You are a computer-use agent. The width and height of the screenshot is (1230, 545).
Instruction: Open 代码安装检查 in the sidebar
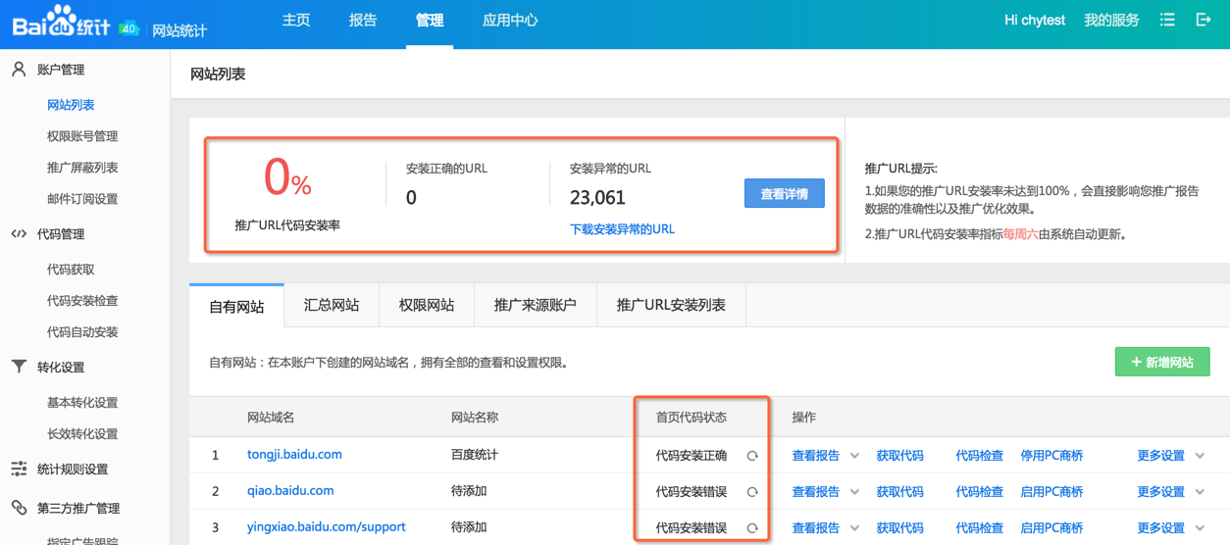[82, 301]
